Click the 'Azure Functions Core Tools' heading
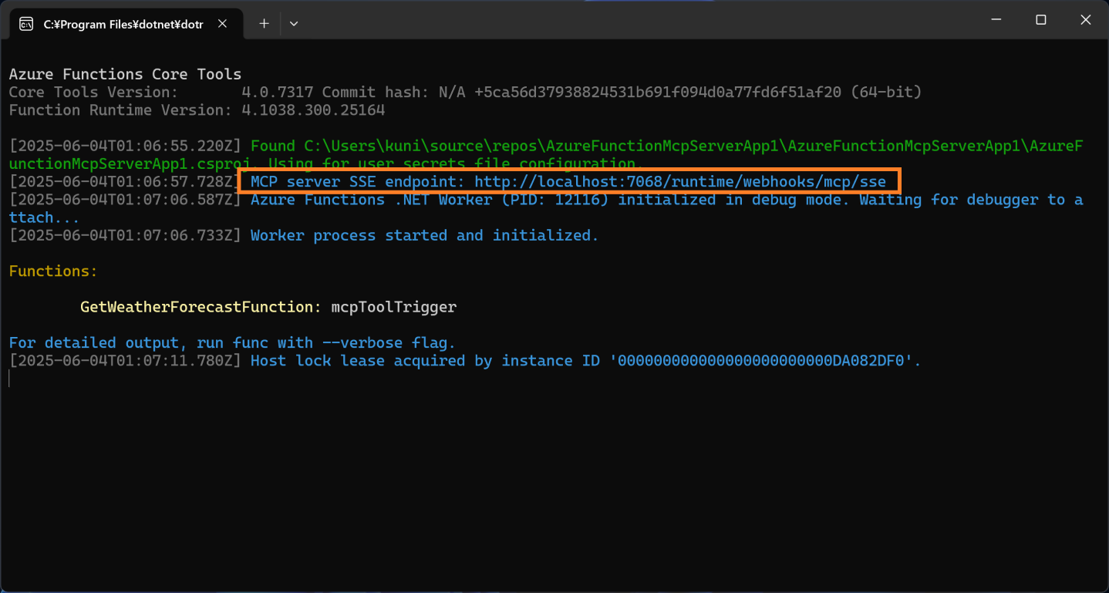 point(125,74)
